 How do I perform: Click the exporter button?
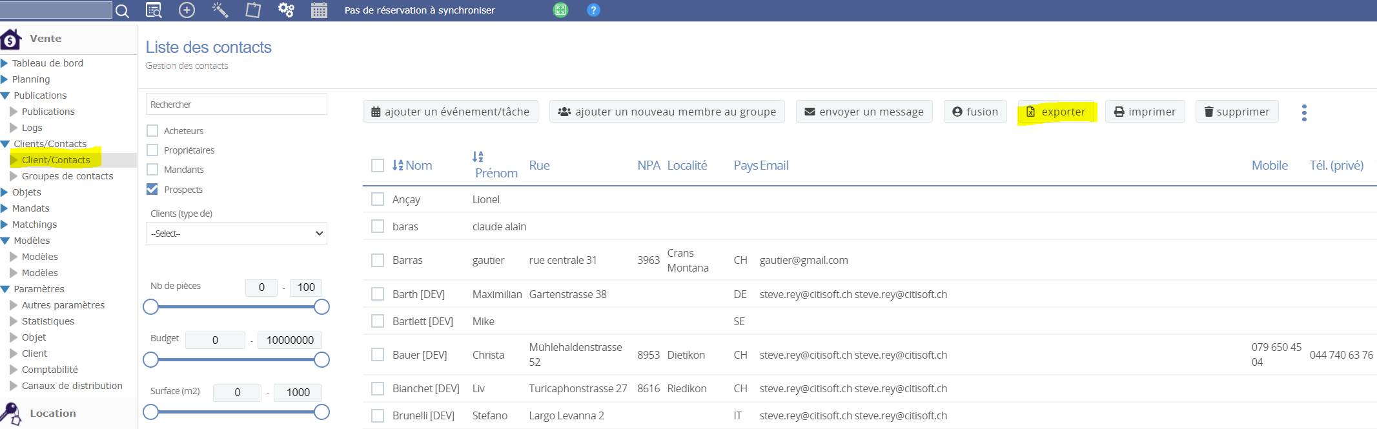click(x=1056, y=112)
